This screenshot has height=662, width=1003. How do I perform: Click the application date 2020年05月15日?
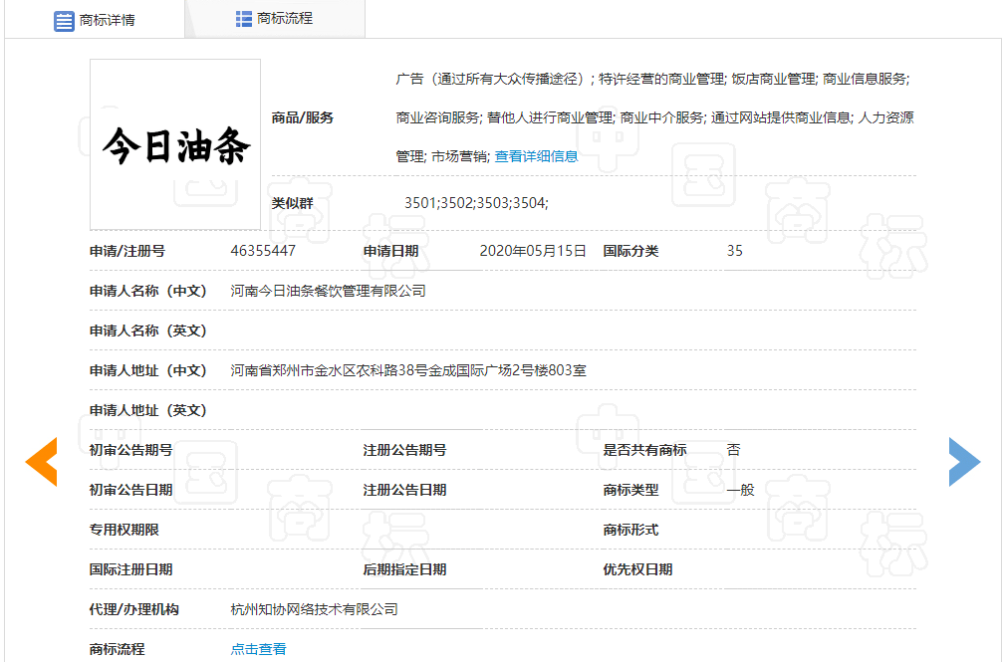(533, 251)
